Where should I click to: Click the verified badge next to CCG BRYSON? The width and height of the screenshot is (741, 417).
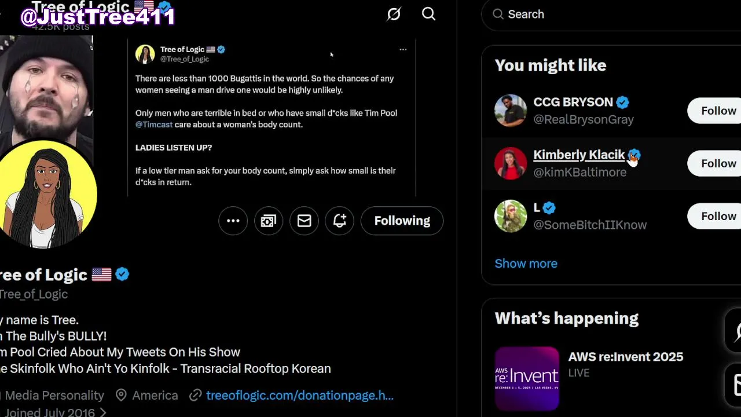[622, 103]
